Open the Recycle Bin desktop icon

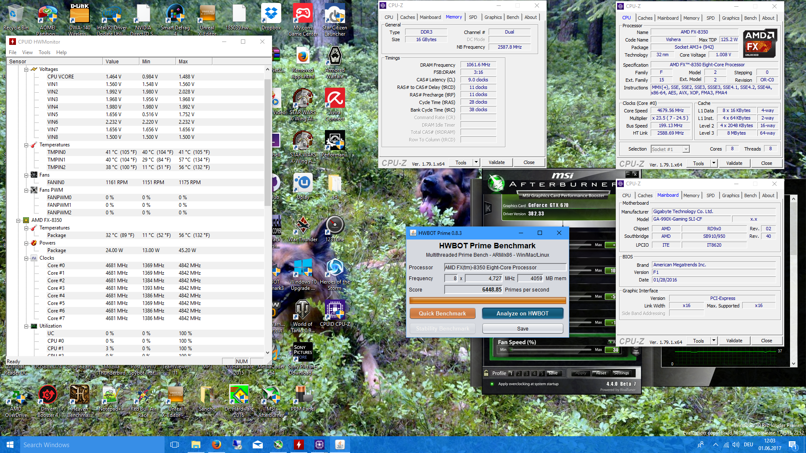(16, 17)
